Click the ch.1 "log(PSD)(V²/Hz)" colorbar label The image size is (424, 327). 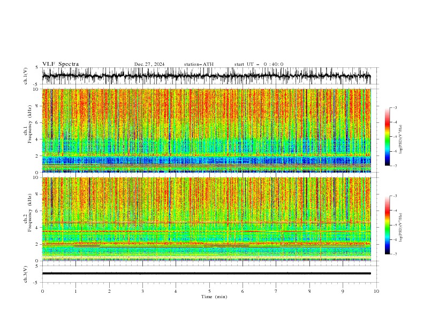tap(401, 139)
